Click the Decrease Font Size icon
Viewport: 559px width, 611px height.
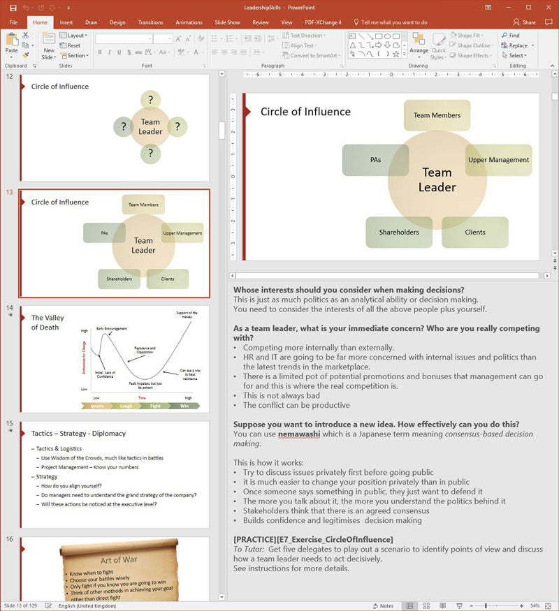tap(188, 39)
